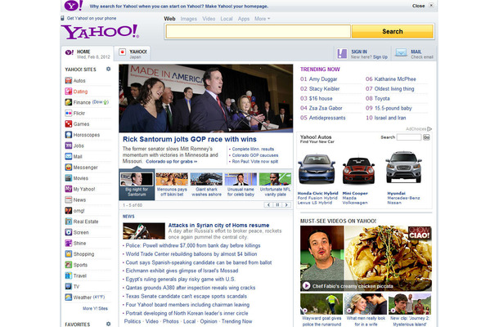This screenshot has height=327, width=499.
Task: Open the Finance site icon
Action: [69, 102]
